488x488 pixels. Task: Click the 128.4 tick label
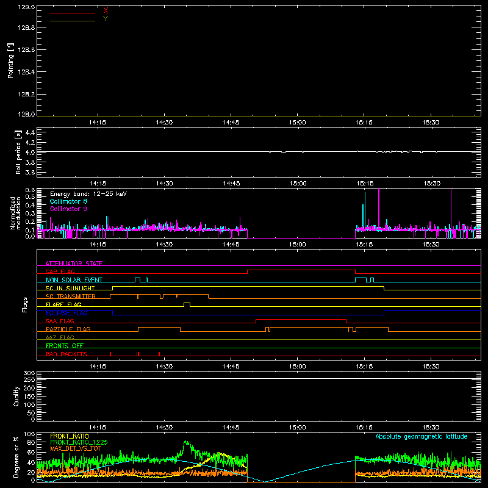coord(26,72)
